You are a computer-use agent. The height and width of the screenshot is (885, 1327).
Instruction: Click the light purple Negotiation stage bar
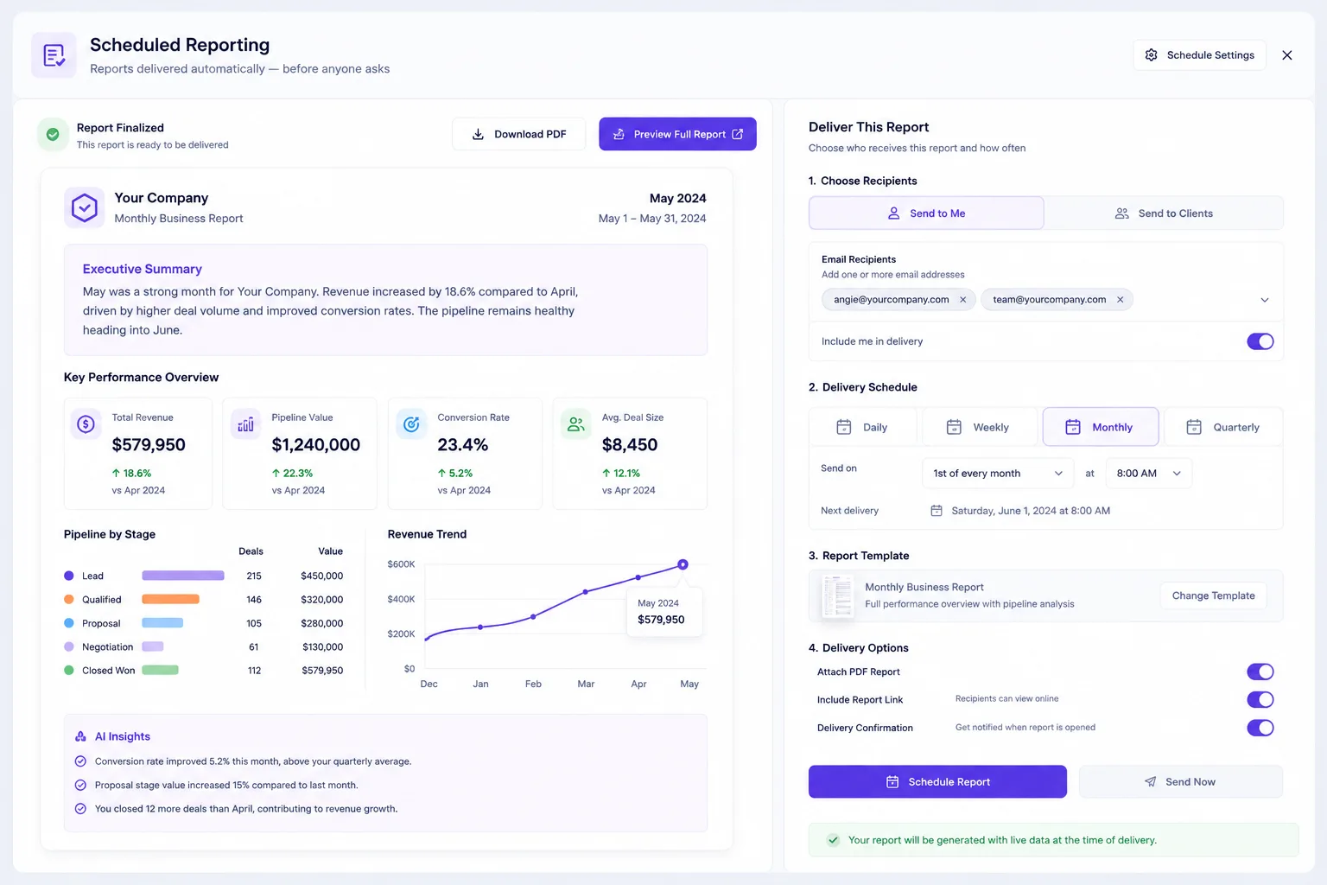coord(153,646)
